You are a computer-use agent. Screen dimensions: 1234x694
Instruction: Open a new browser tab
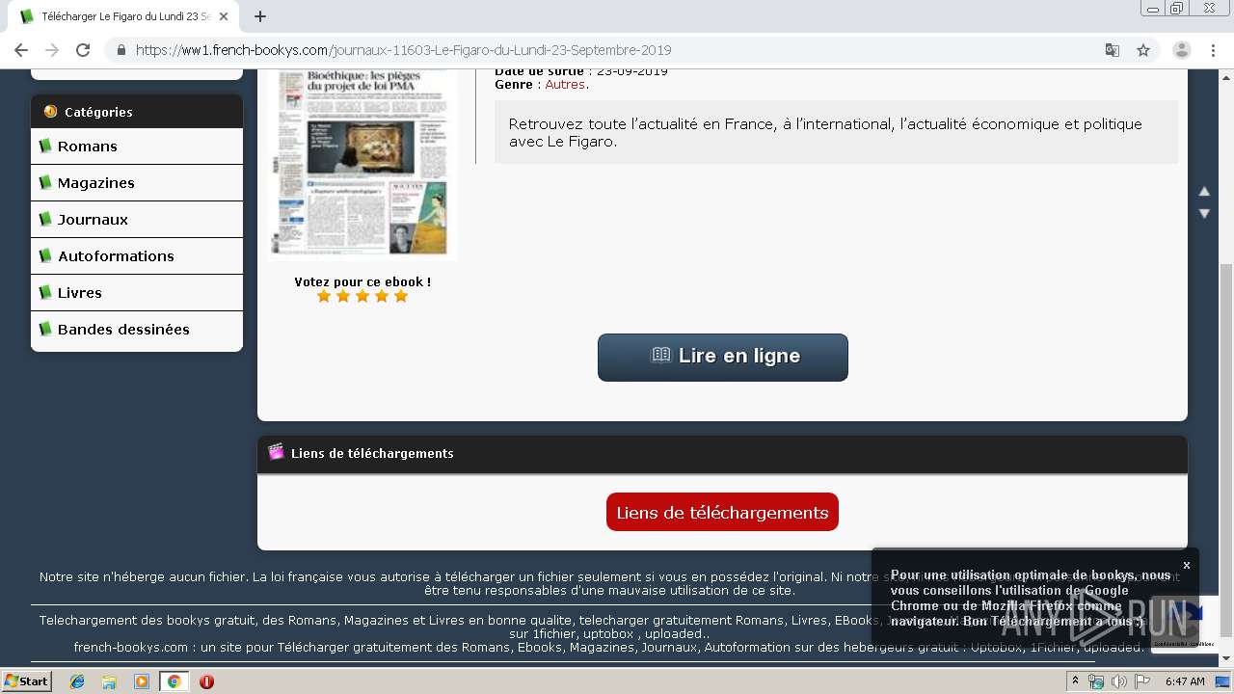click(260, 16)
